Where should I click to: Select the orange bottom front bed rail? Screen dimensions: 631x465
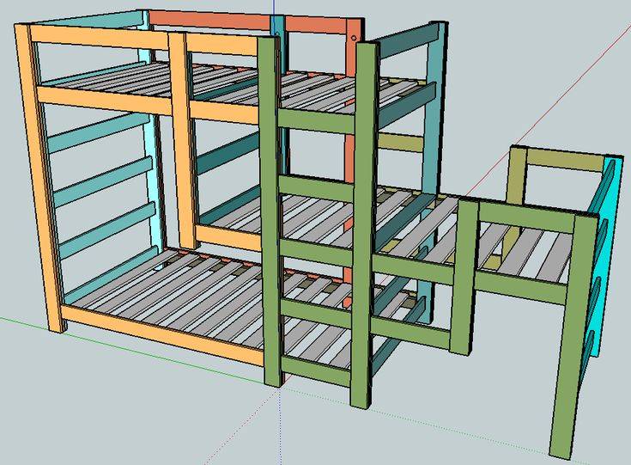coord(161,336)
